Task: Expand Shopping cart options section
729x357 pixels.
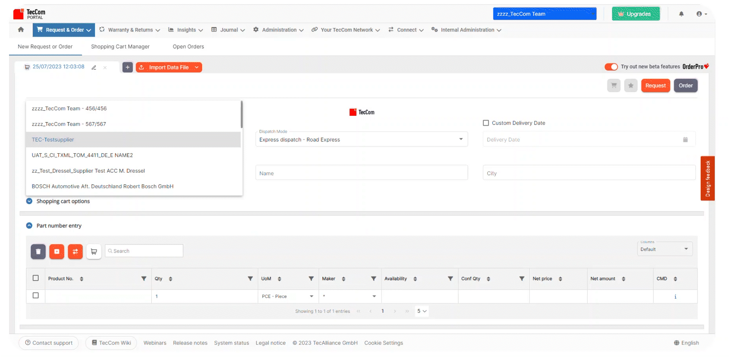Action: coord(29,201)
